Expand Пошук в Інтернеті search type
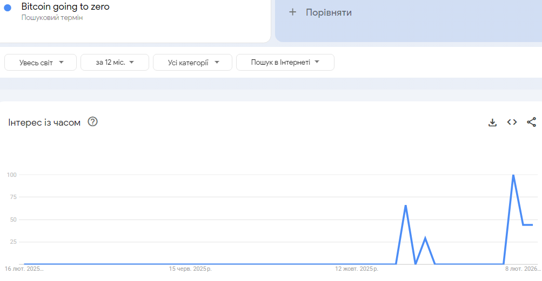542x281 pixels. 285,63
